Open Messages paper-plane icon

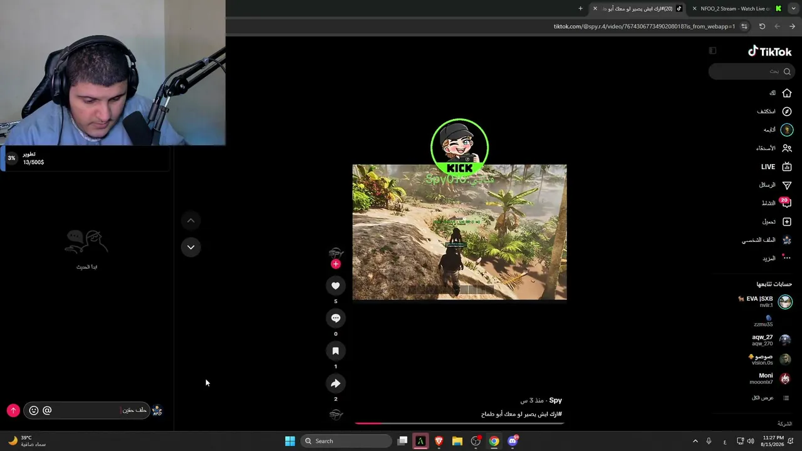click(787, 185)
